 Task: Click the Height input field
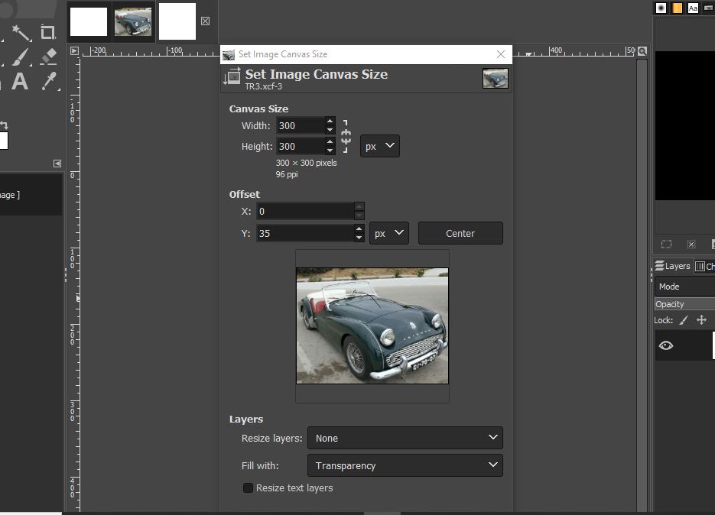click(301, 146)
